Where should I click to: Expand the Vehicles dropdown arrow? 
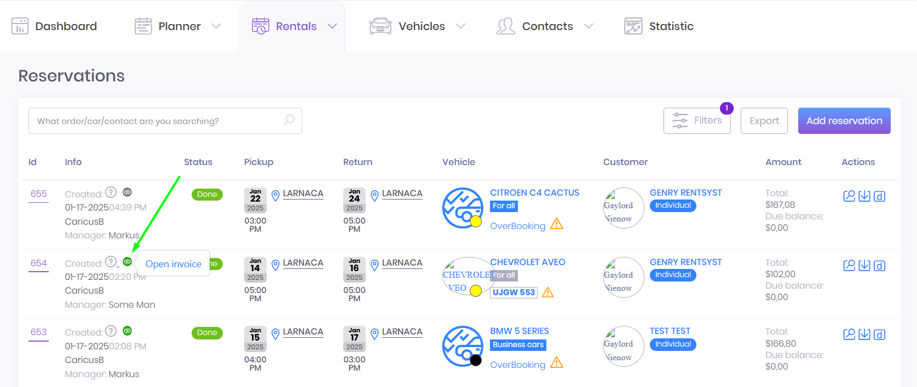(460, 26)
